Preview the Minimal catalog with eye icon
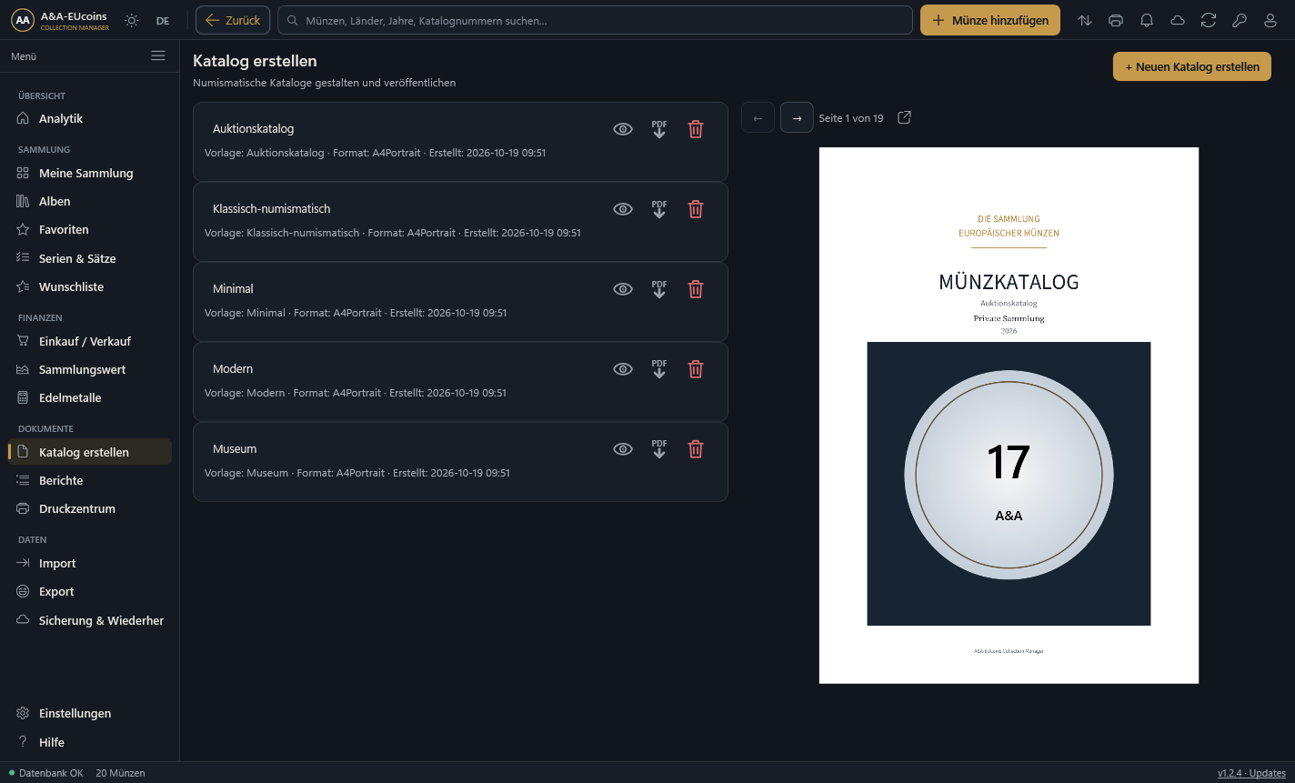The image size is (1295, 783). click(x=623, y=289)
